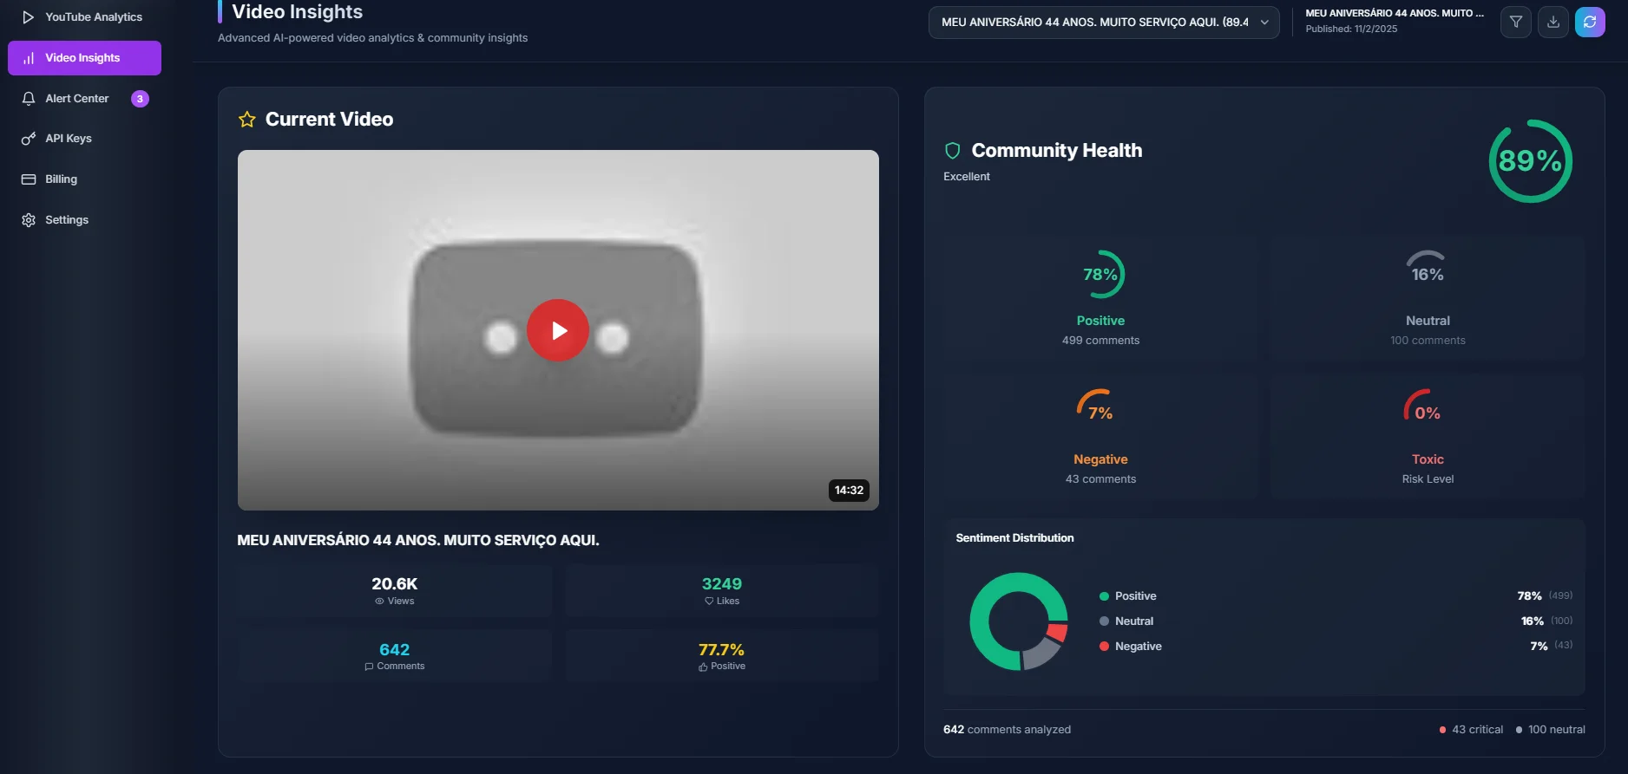1628x774 pixels.
Task: Click the thumbs-up icon under 77.7%
Action: click(x=703, y=667)
